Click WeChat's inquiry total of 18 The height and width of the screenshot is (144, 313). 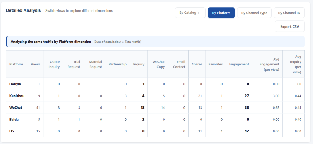click(142, 108)
